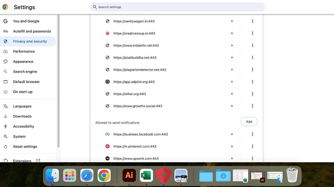Click the app.adplist.org smiley favicon

point(107,81)
